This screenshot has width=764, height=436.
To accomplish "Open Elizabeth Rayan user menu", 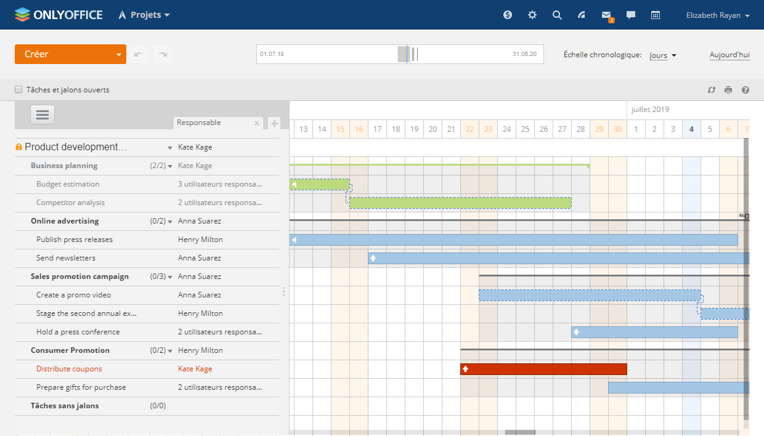I will click(717, 15).
